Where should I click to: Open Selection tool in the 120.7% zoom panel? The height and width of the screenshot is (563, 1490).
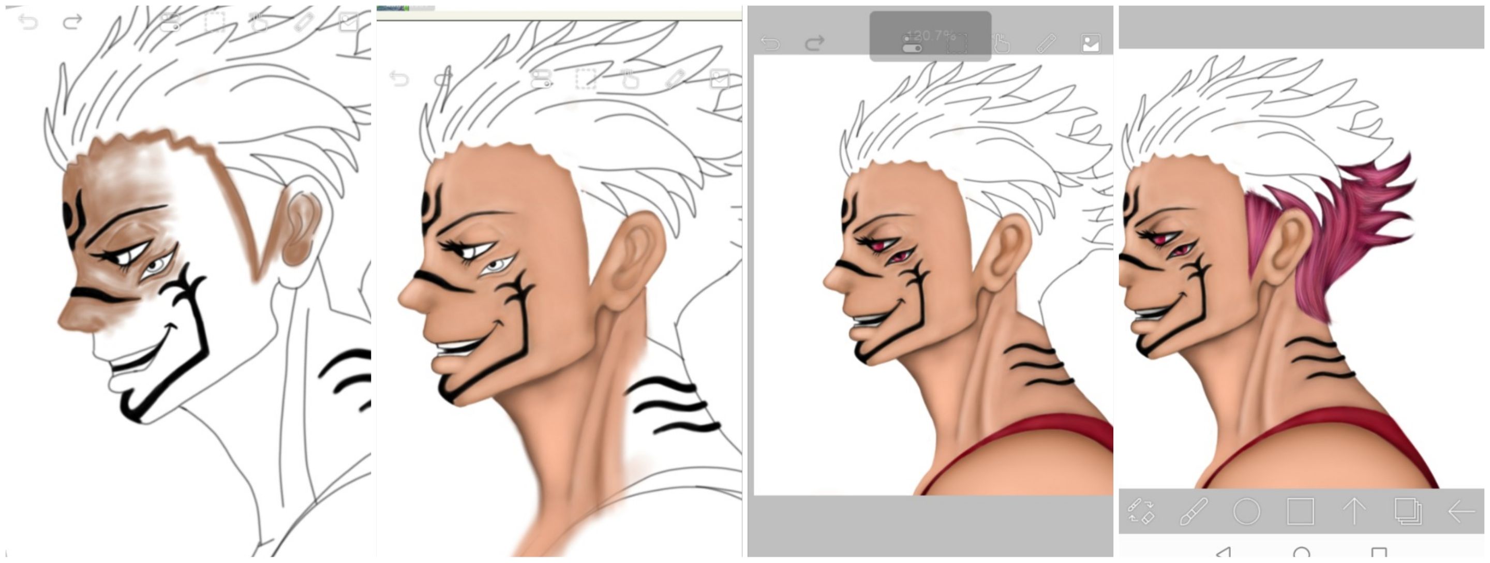[957, 43]
